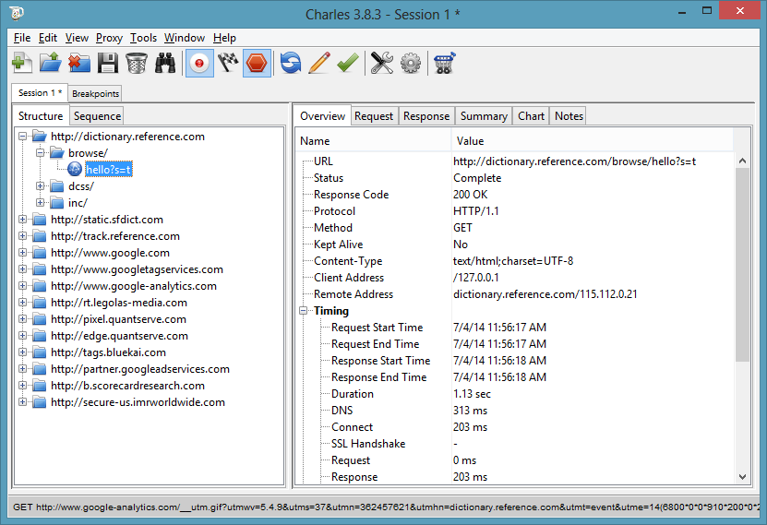
Task: Open the View menu
Action: coord(77,38)
